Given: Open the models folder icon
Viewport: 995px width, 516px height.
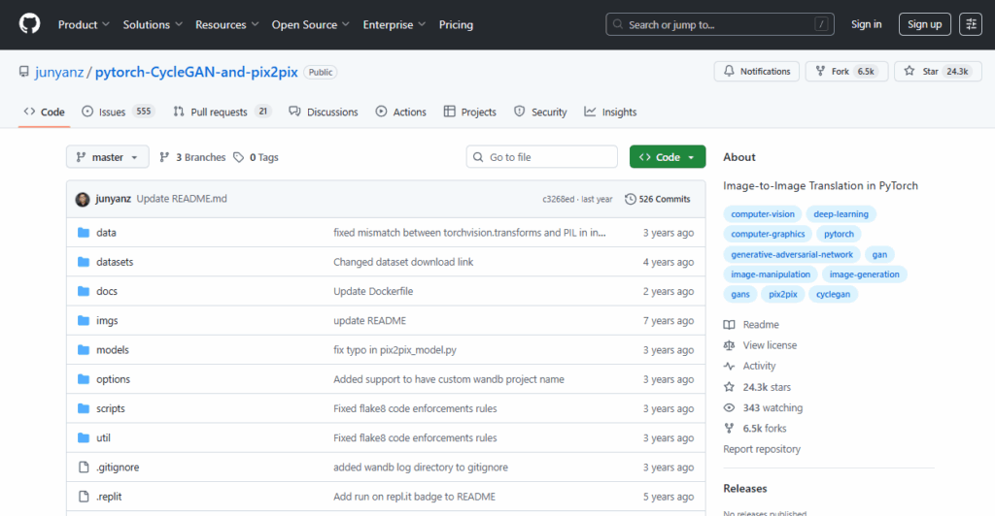Looking at the screenshot, I should click(x=84, y=349).
